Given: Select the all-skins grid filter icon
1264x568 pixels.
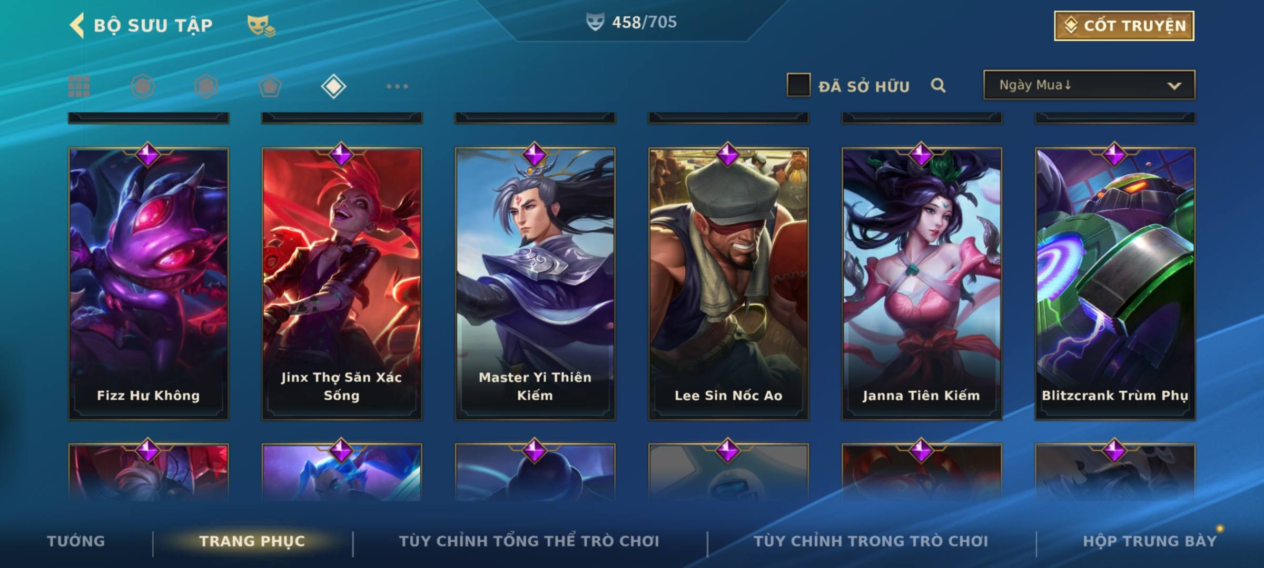Looking at the screenshot, I should tap(79, 86).
